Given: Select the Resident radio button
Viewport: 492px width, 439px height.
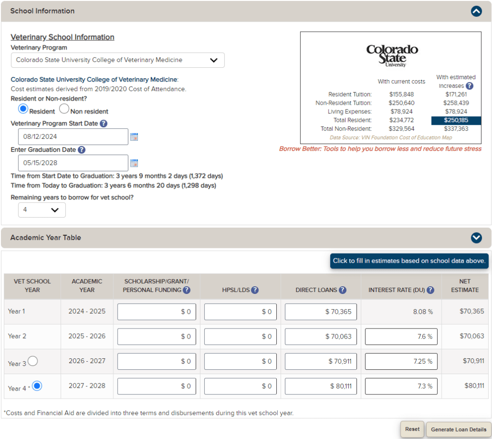Looking at the screenshot, I should [x=23, y=109].
